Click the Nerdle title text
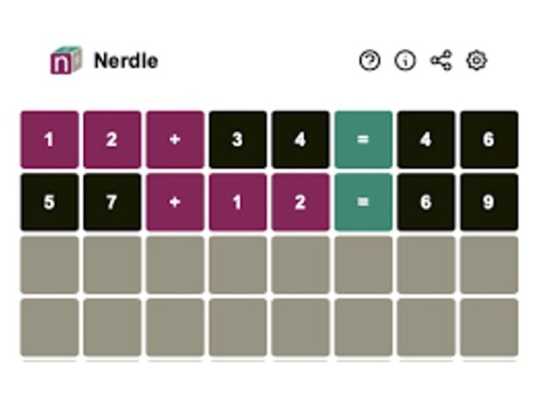Viewport: 542px width, 406px height. tap(125, 61)
